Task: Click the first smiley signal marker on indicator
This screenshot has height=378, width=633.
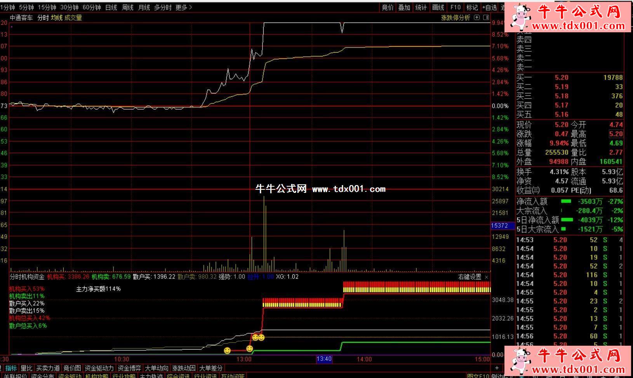Action: [x=227, y=350]
